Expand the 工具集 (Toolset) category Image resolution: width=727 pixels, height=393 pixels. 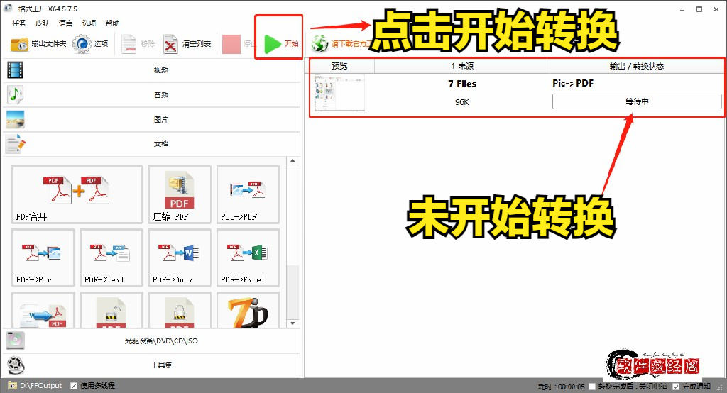(x=151, y=365)
